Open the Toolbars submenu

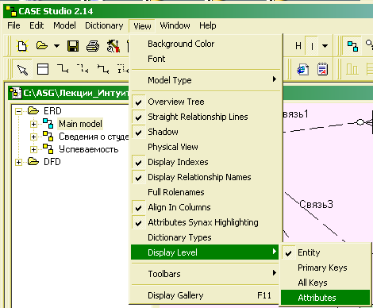coord(206,274)
